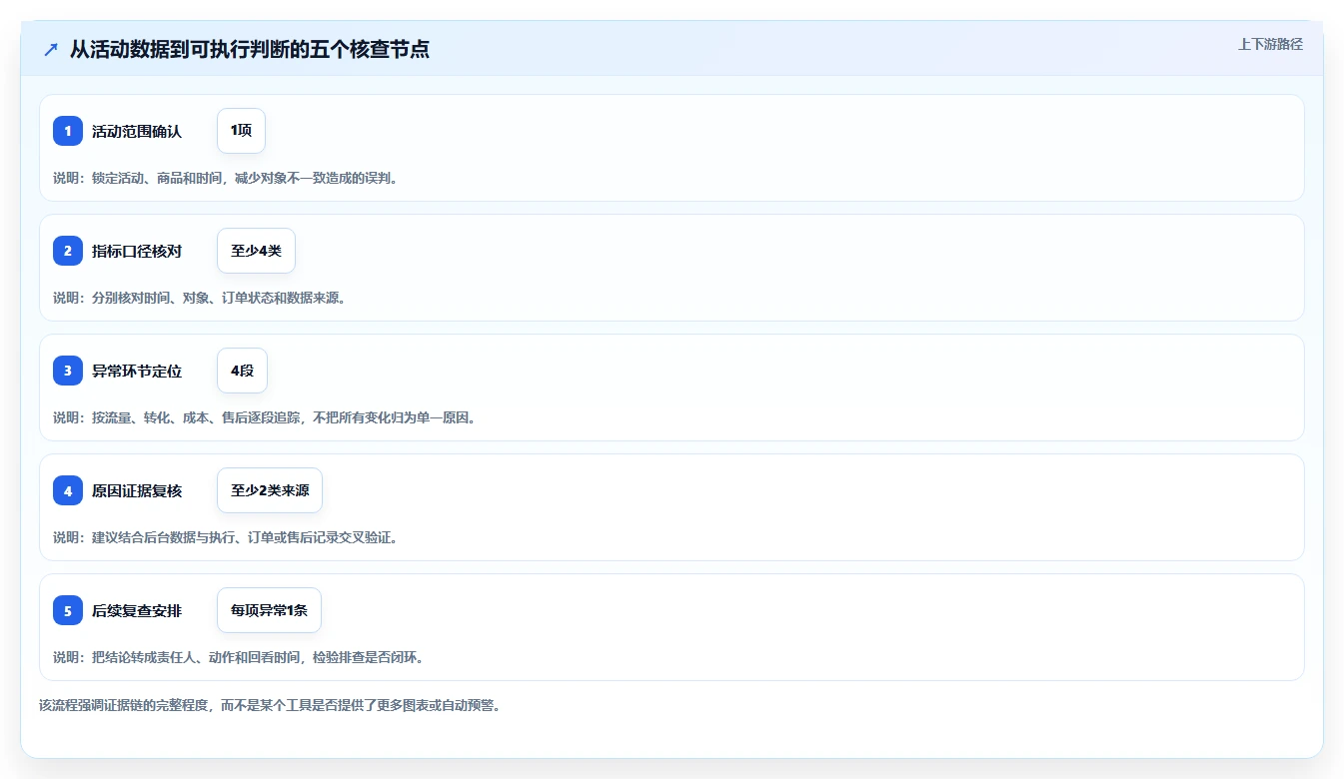The image size is (1344, 779).
Task: Click the 上下游路径 label in header
Action: (1270, 44)
